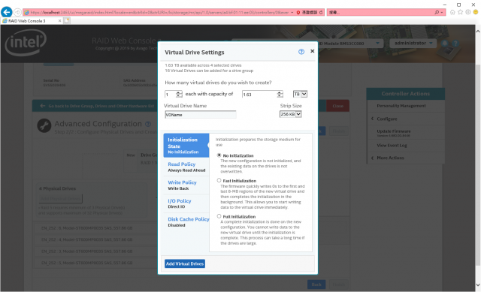Click the capacity 1.63 input field
Viewport: 481px width, 292px height.
259,94
